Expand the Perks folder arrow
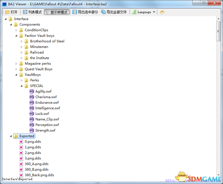This screenshot has width=223, height=184. click(22, 80)
